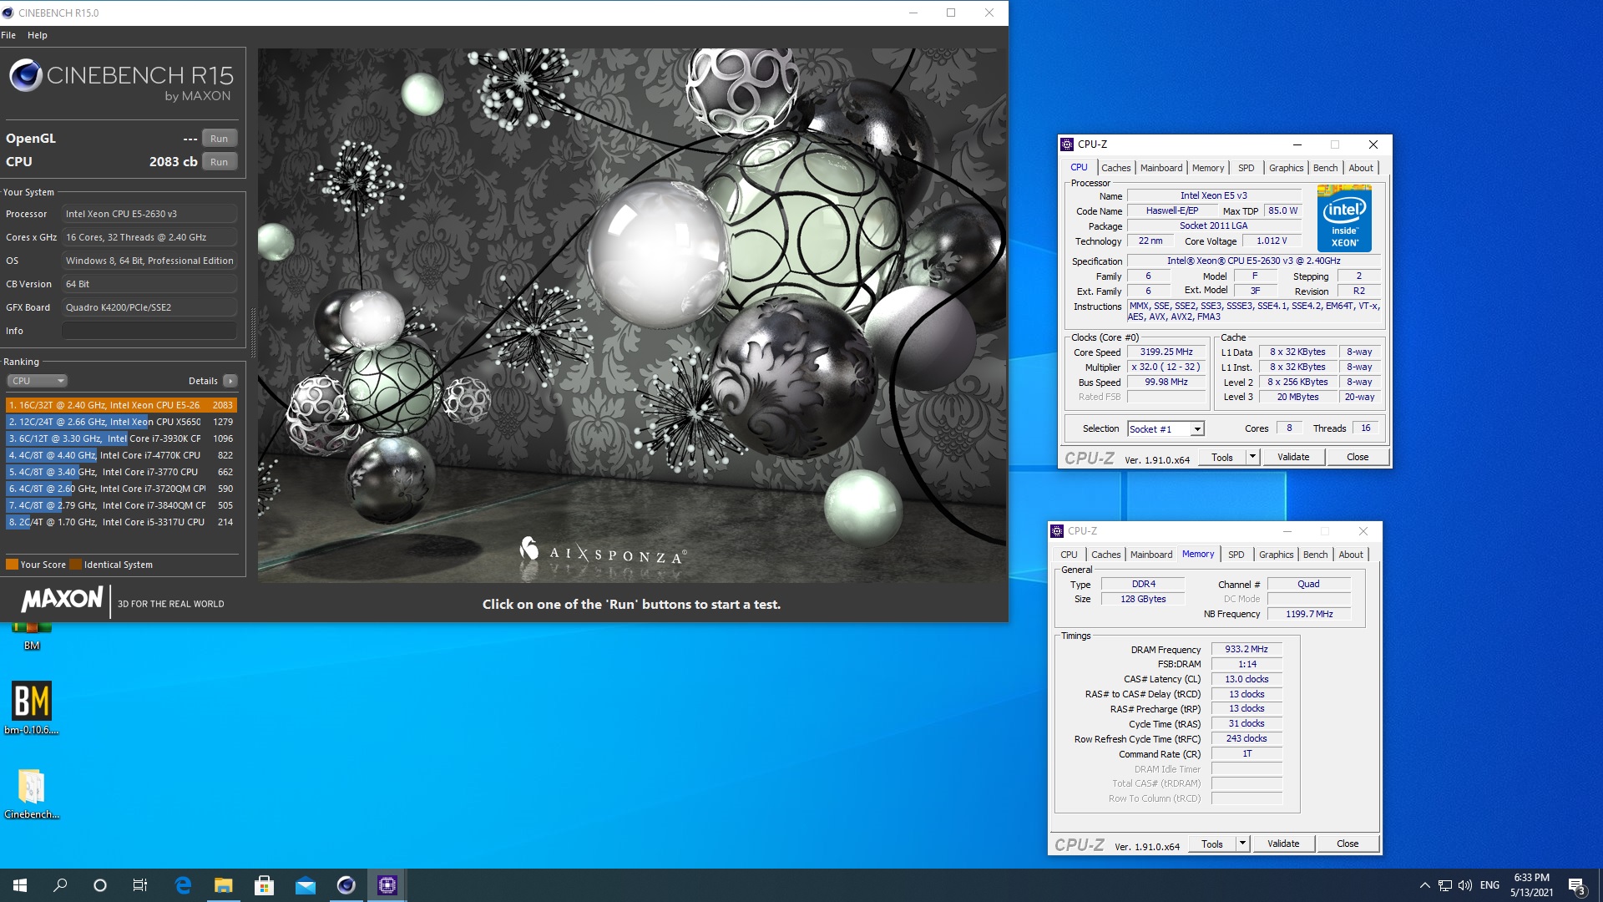
Task: Click Tools button in upper CPU-Z window
Action: click(x=1222, y=457)
